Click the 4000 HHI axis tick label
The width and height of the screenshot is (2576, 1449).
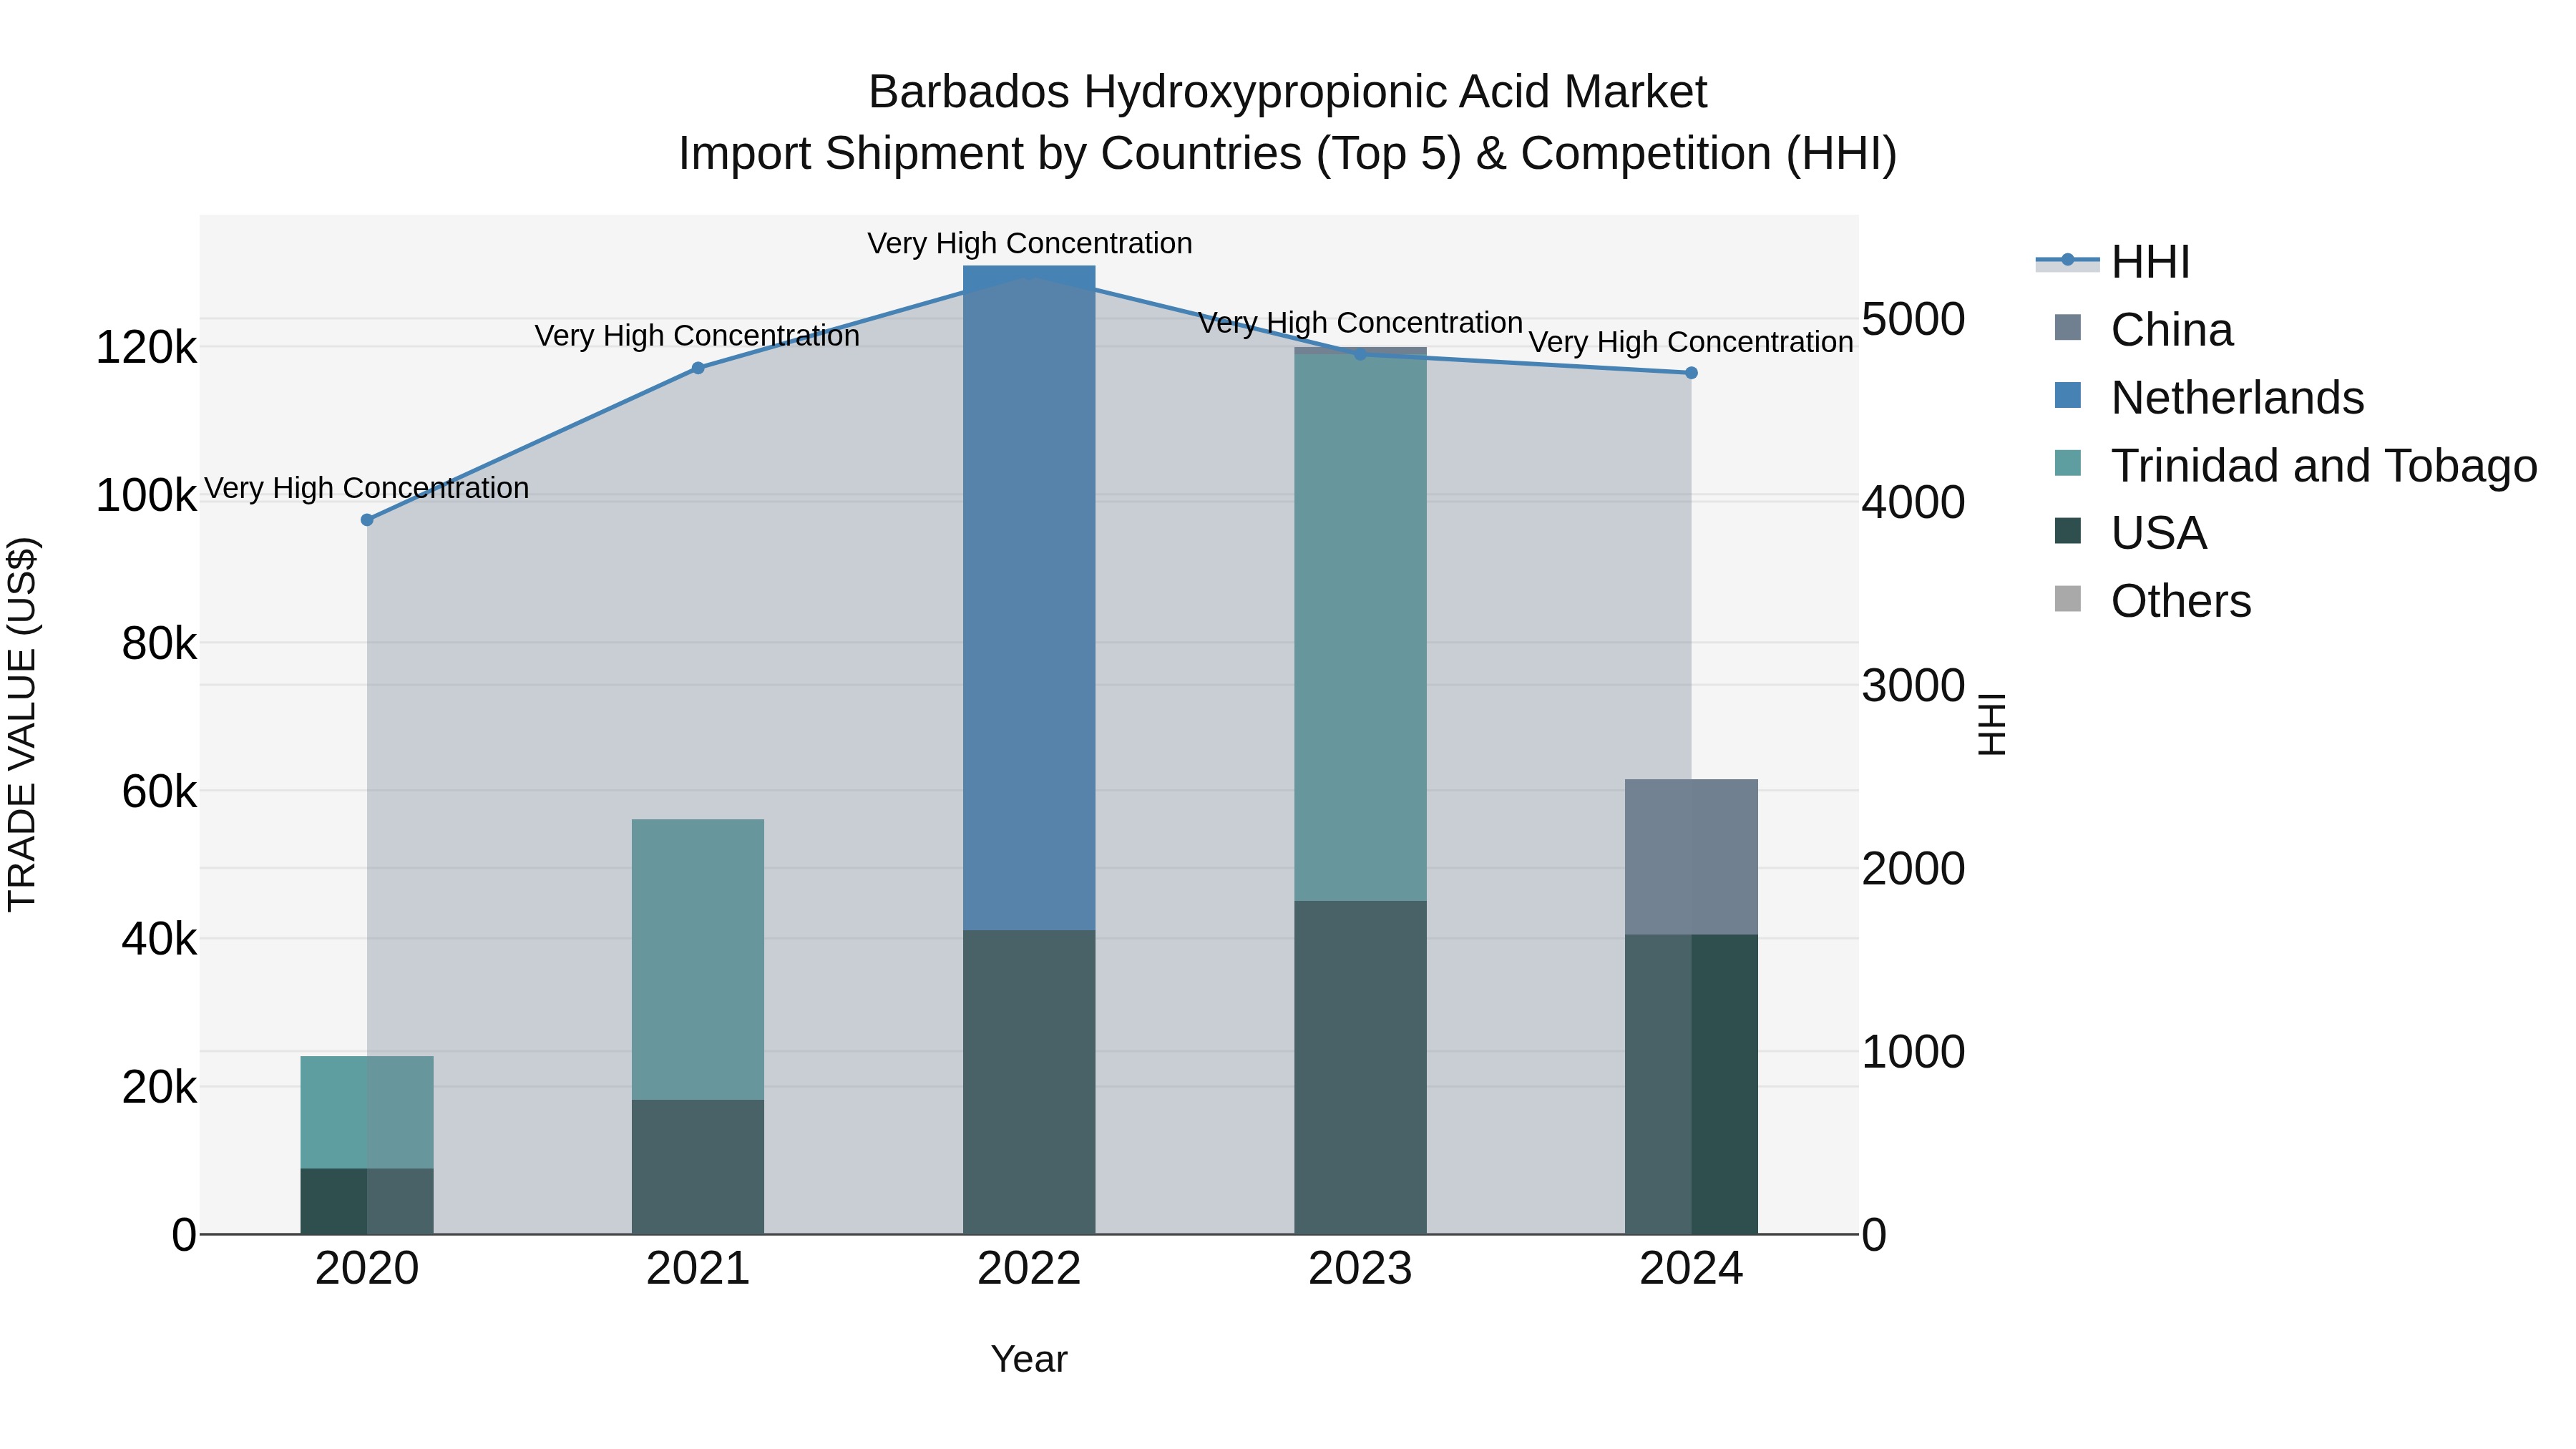pos(1913,502)
